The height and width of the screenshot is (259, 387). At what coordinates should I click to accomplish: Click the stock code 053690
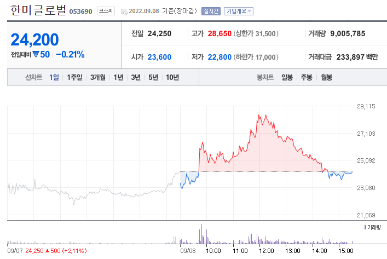[x=80, y=11]
